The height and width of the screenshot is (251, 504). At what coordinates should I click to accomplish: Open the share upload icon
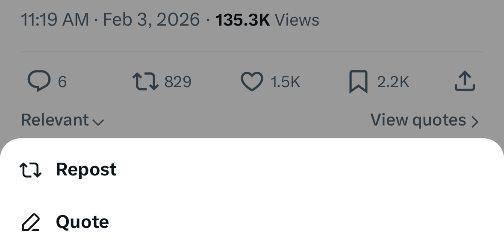pyautogui.click(x=465, y=81)
